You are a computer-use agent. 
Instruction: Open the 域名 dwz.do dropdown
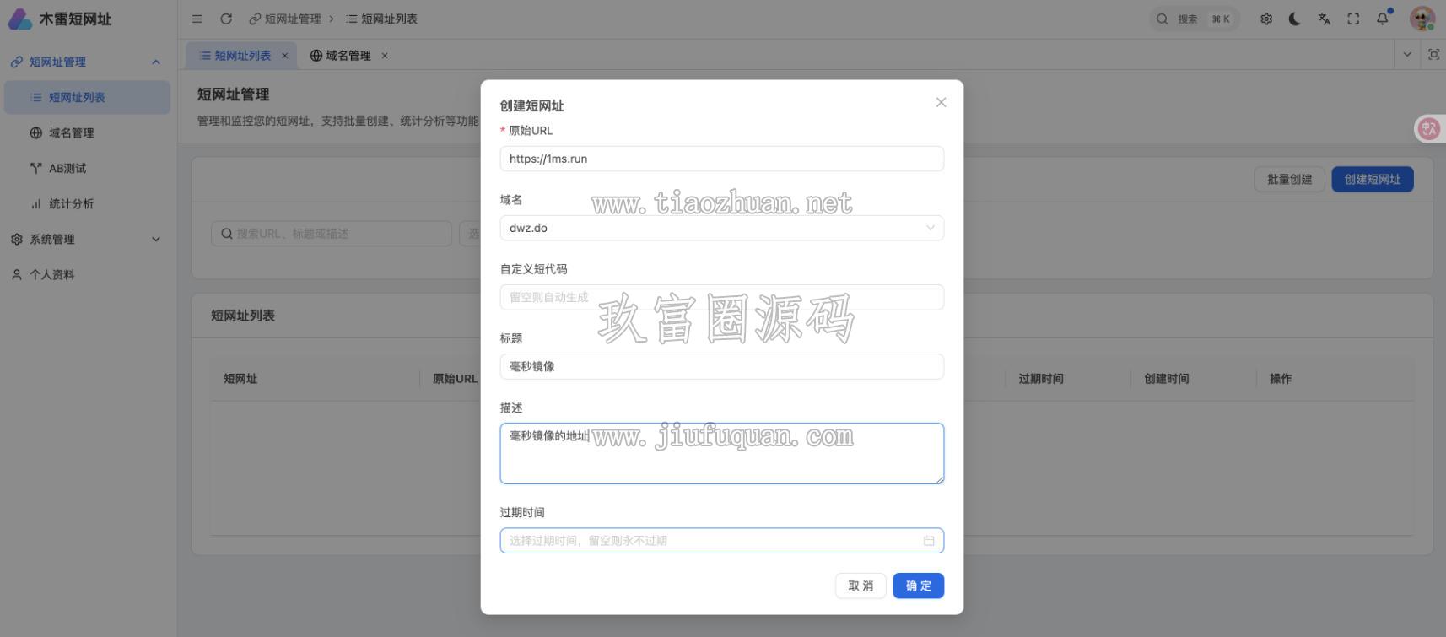click(x=721, y=228)
